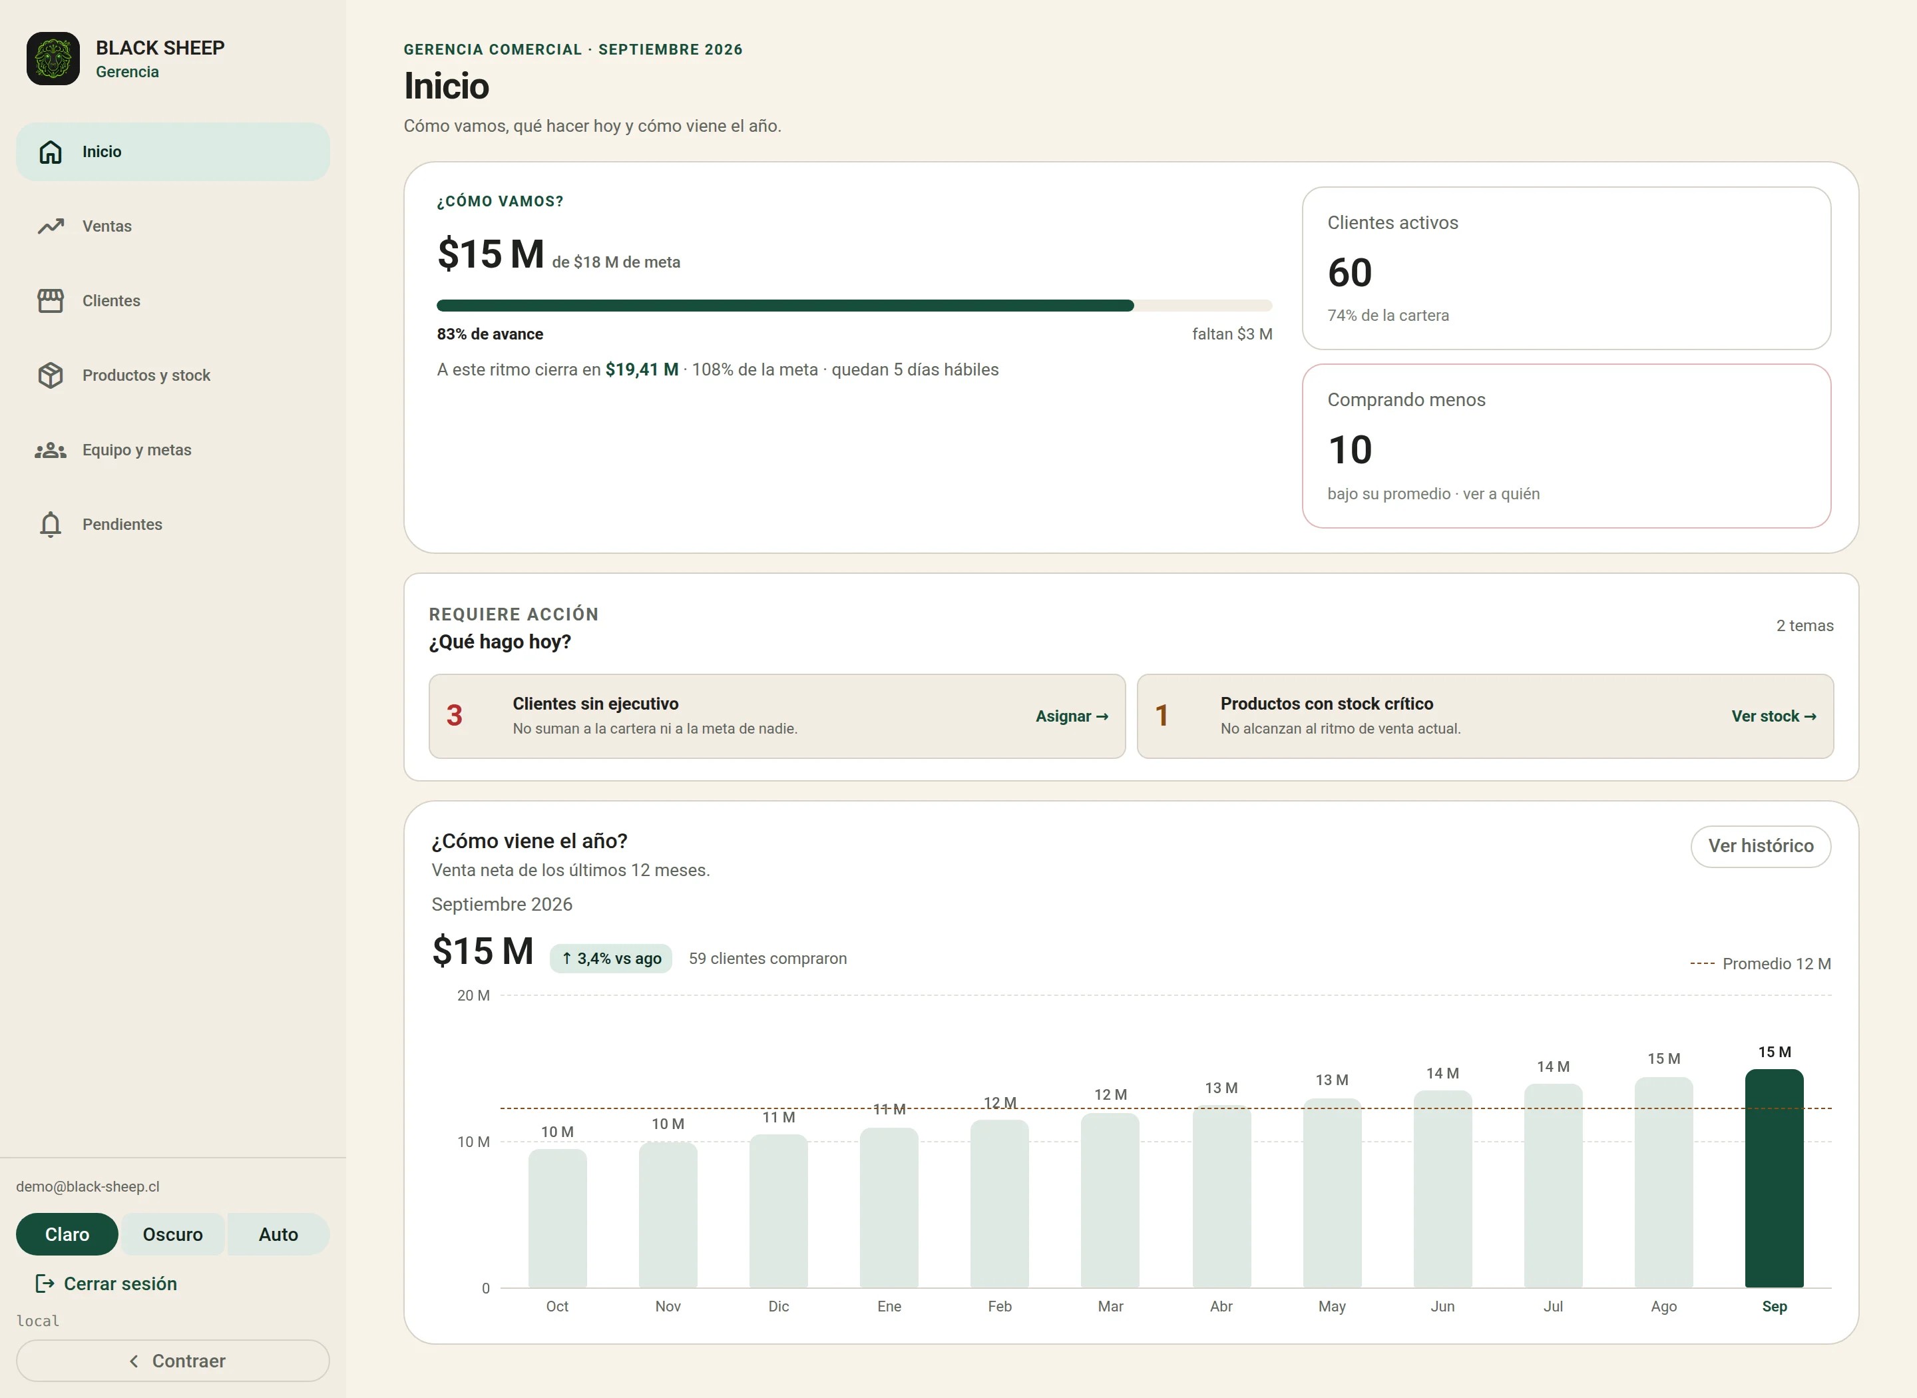Open the Ventas menu label

tap(106, 226)
